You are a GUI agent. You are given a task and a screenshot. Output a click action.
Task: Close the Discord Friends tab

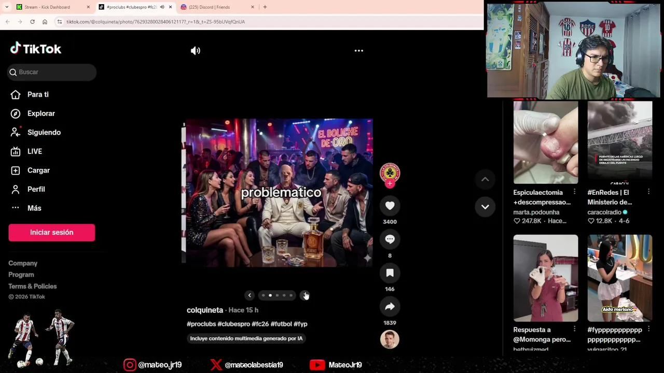pos(253,7)
